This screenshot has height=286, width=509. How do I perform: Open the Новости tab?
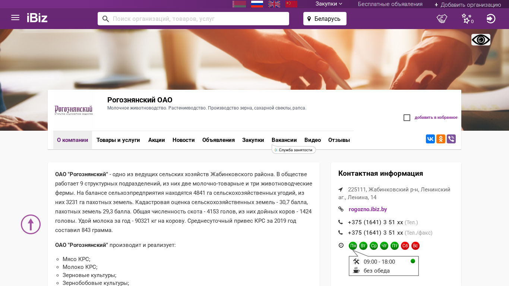point(184,140)
